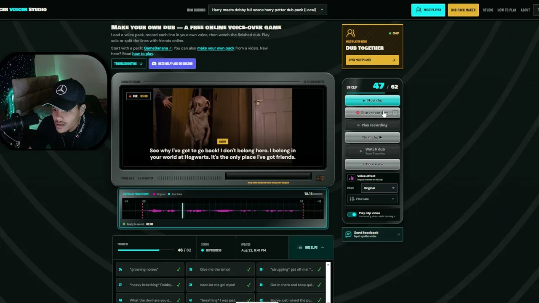Click the CUE 03:08 indicator on the video
The width and height of the screenshot is (539, 303).
[138, 96]
